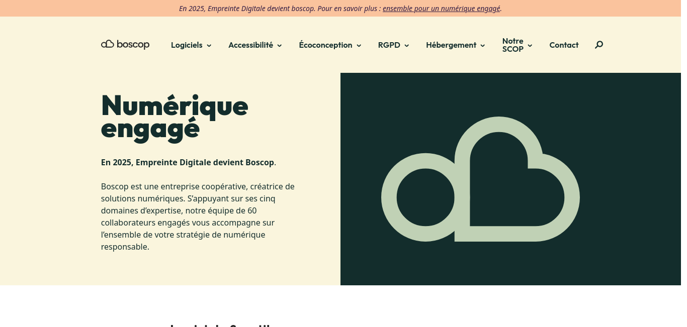This screenshot has width=687, height=327.
Task: Expand the Accessibilité chevron arrow
Action: (280, 46)
